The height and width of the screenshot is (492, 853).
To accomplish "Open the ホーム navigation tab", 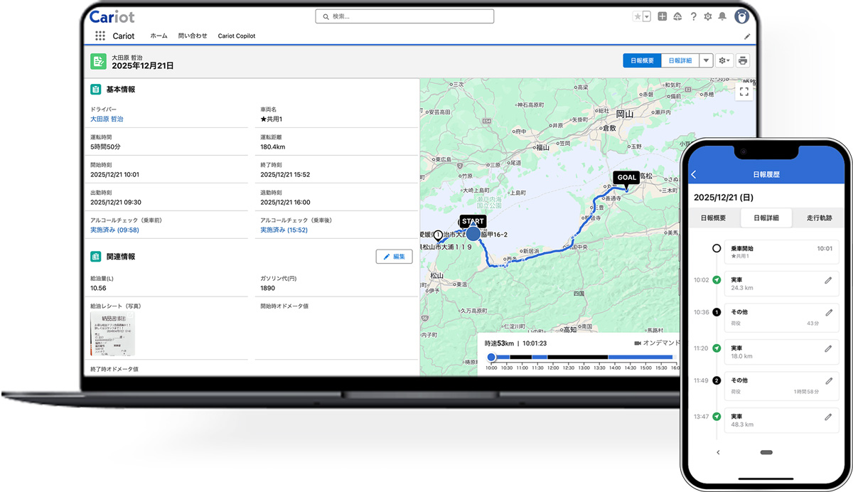I will [159, 36].
